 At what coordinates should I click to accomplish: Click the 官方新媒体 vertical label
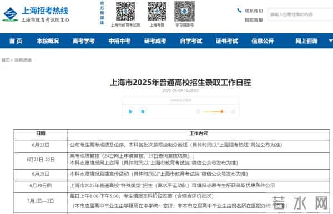[102, 13]
